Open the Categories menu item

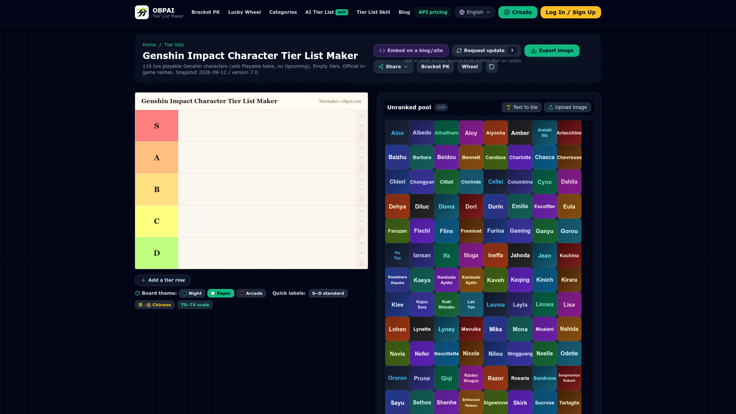[x=283, y=12]
